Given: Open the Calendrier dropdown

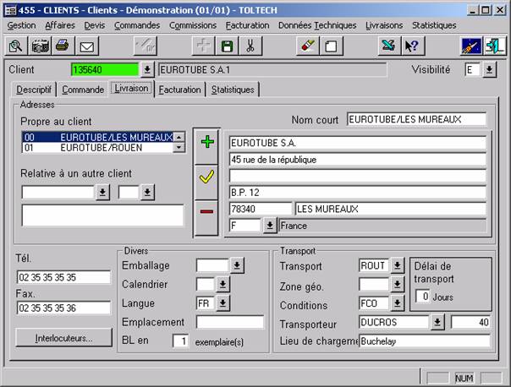Looking at the screenshot, I should coord(223,285).
